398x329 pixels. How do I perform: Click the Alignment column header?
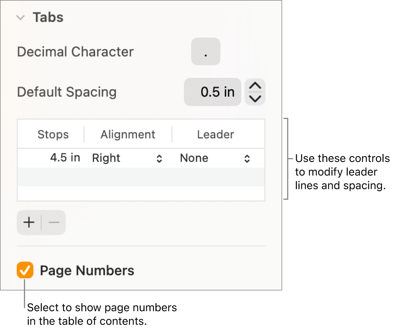click(x=128, y=134)
